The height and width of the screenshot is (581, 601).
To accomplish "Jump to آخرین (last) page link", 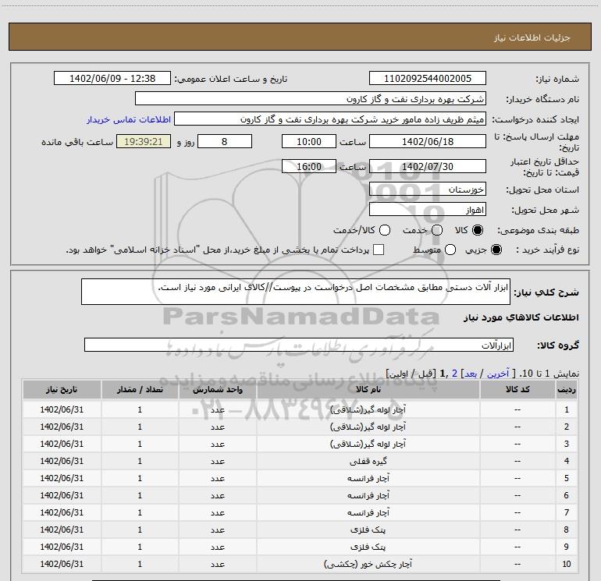I will 498,374.
